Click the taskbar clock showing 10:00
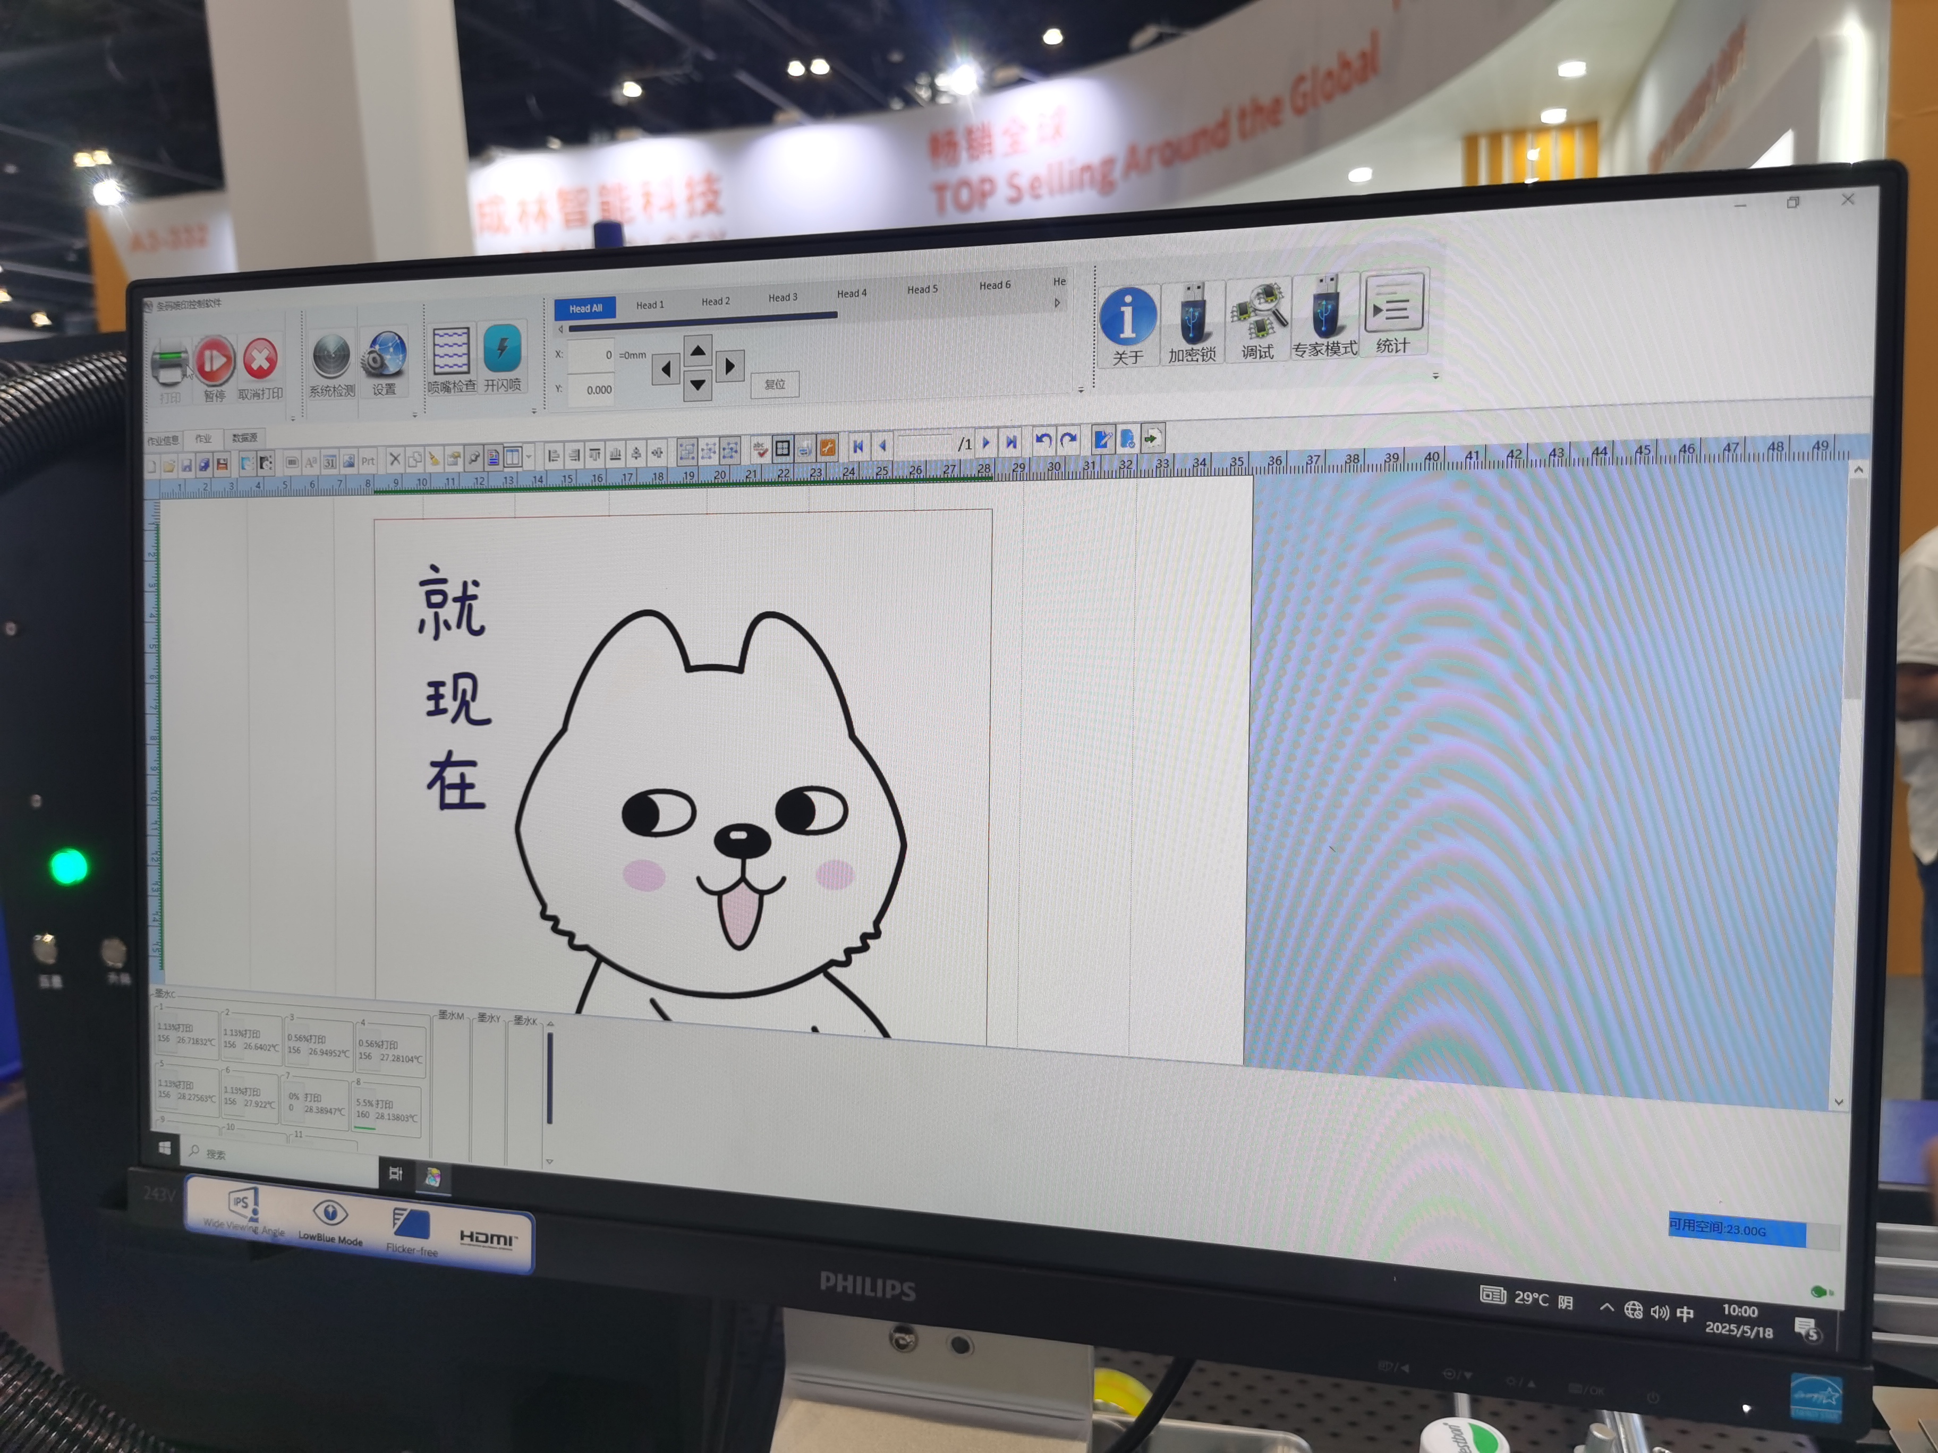The height and width of the screenshot is (1453, 1938). pyautogui.click(x=1739, y=1319)
